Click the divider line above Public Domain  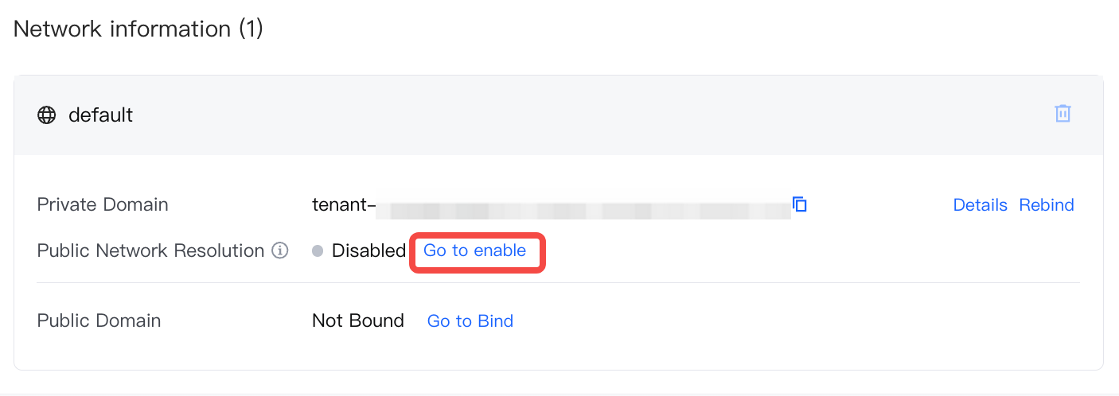point(557,282)
